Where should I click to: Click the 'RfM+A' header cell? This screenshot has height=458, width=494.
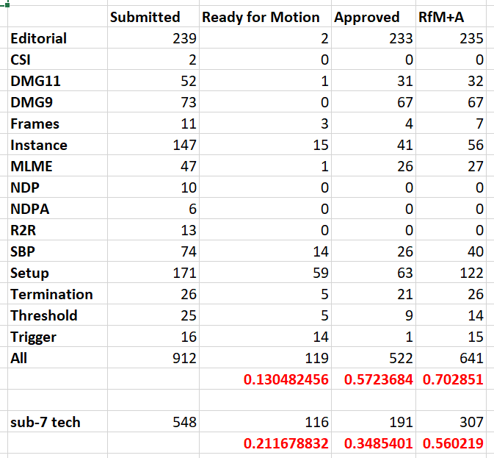[x=451, y=16]
